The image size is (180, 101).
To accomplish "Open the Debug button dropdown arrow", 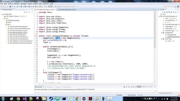I will coord(19,6).
